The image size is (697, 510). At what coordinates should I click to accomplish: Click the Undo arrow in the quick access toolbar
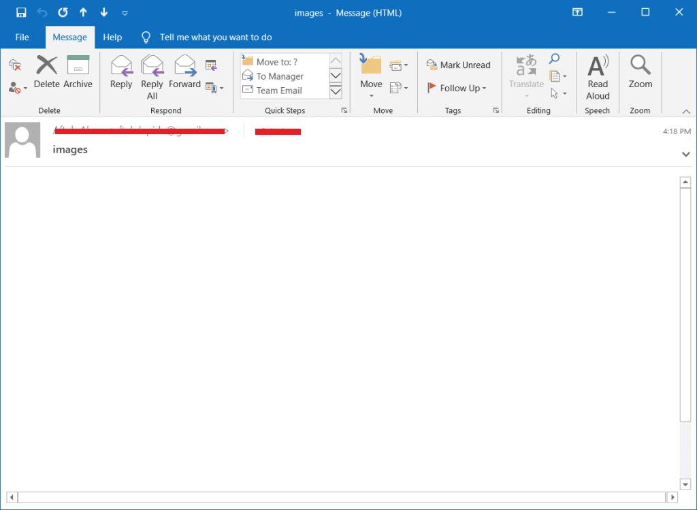pos(42,12)
